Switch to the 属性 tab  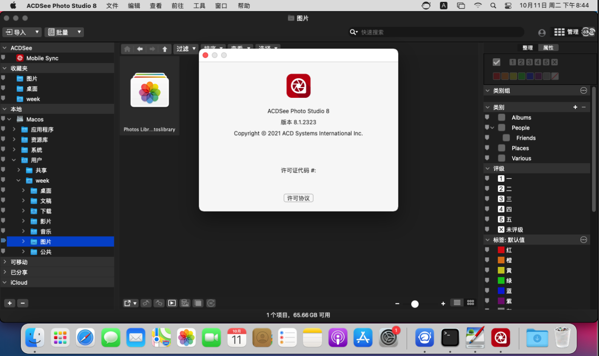pos(548,48)
